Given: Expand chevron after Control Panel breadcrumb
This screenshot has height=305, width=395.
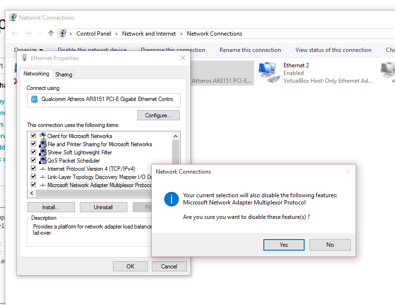Looking at the screenshot, I should tap(116, 34).
